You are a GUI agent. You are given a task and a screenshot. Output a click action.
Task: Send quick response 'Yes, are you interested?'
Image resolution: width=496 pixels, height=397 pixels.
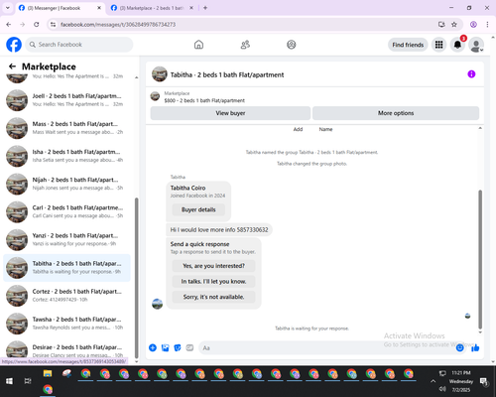(x=213, y=266)
